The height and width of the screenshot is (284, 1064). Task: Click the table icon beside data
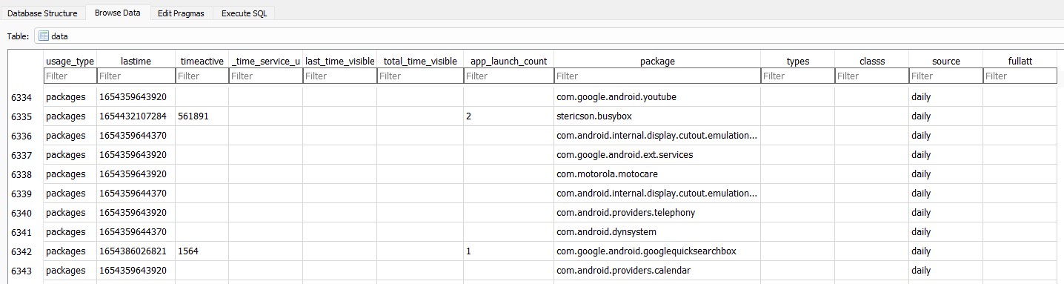click(43, 36)
